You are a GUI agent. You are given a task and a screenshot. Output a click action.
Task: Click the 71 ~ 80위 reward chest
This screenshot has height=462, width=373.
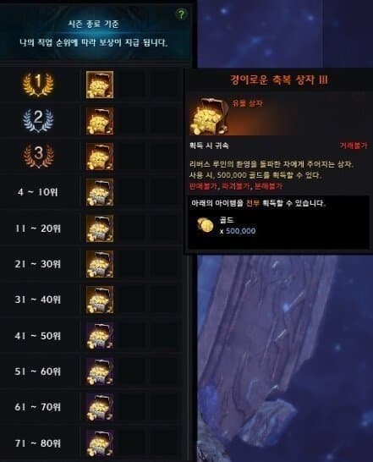pos(100,443)
